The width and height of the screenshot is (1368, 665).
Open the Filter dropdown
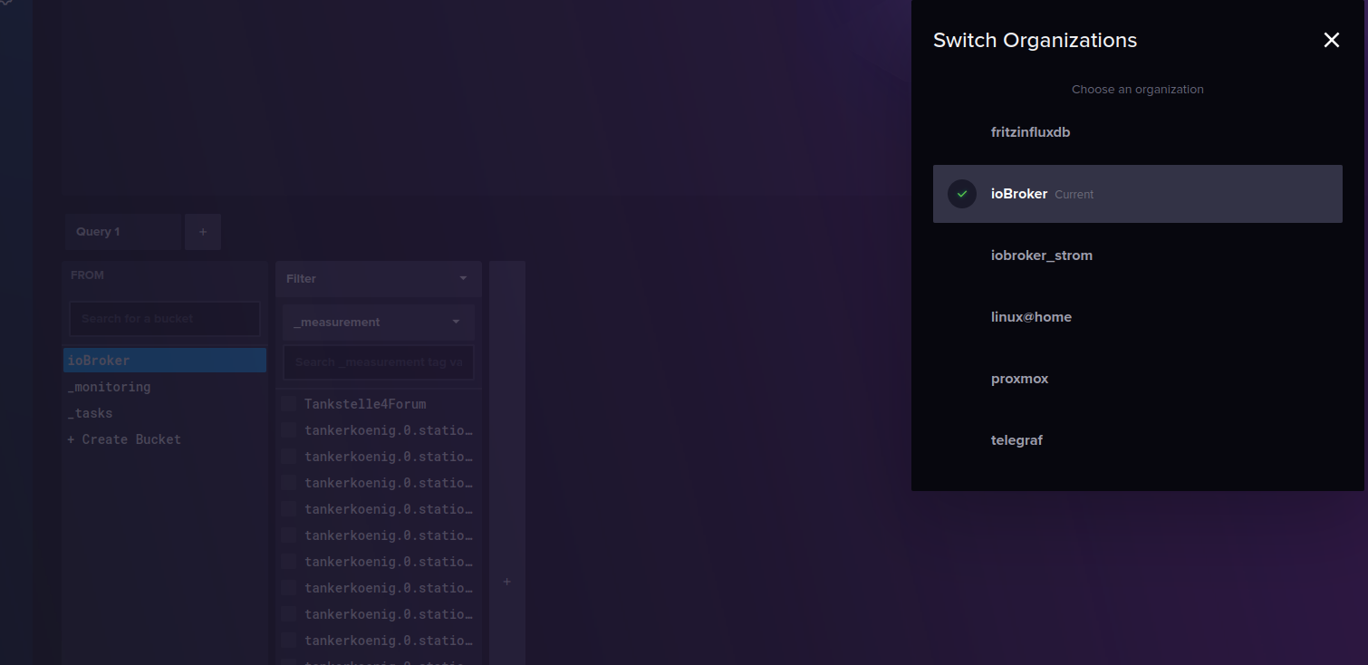tap(378, 279)
